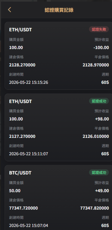Screen dimensions: 112x230
Task: Click closing price 2126.010000
Action: [x=96, y=136]
